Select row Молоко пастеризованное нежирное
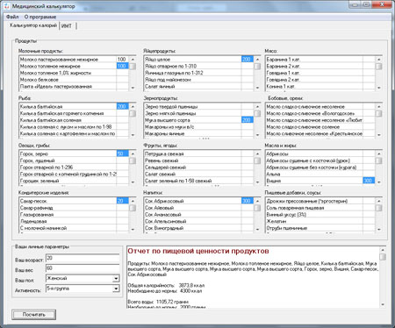The height and width of the screenshot is (328, 395). pos(74,60)
